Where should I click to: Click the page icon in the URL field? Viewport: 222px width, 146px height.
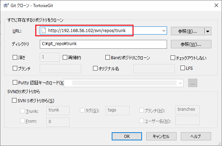point(44,30)
